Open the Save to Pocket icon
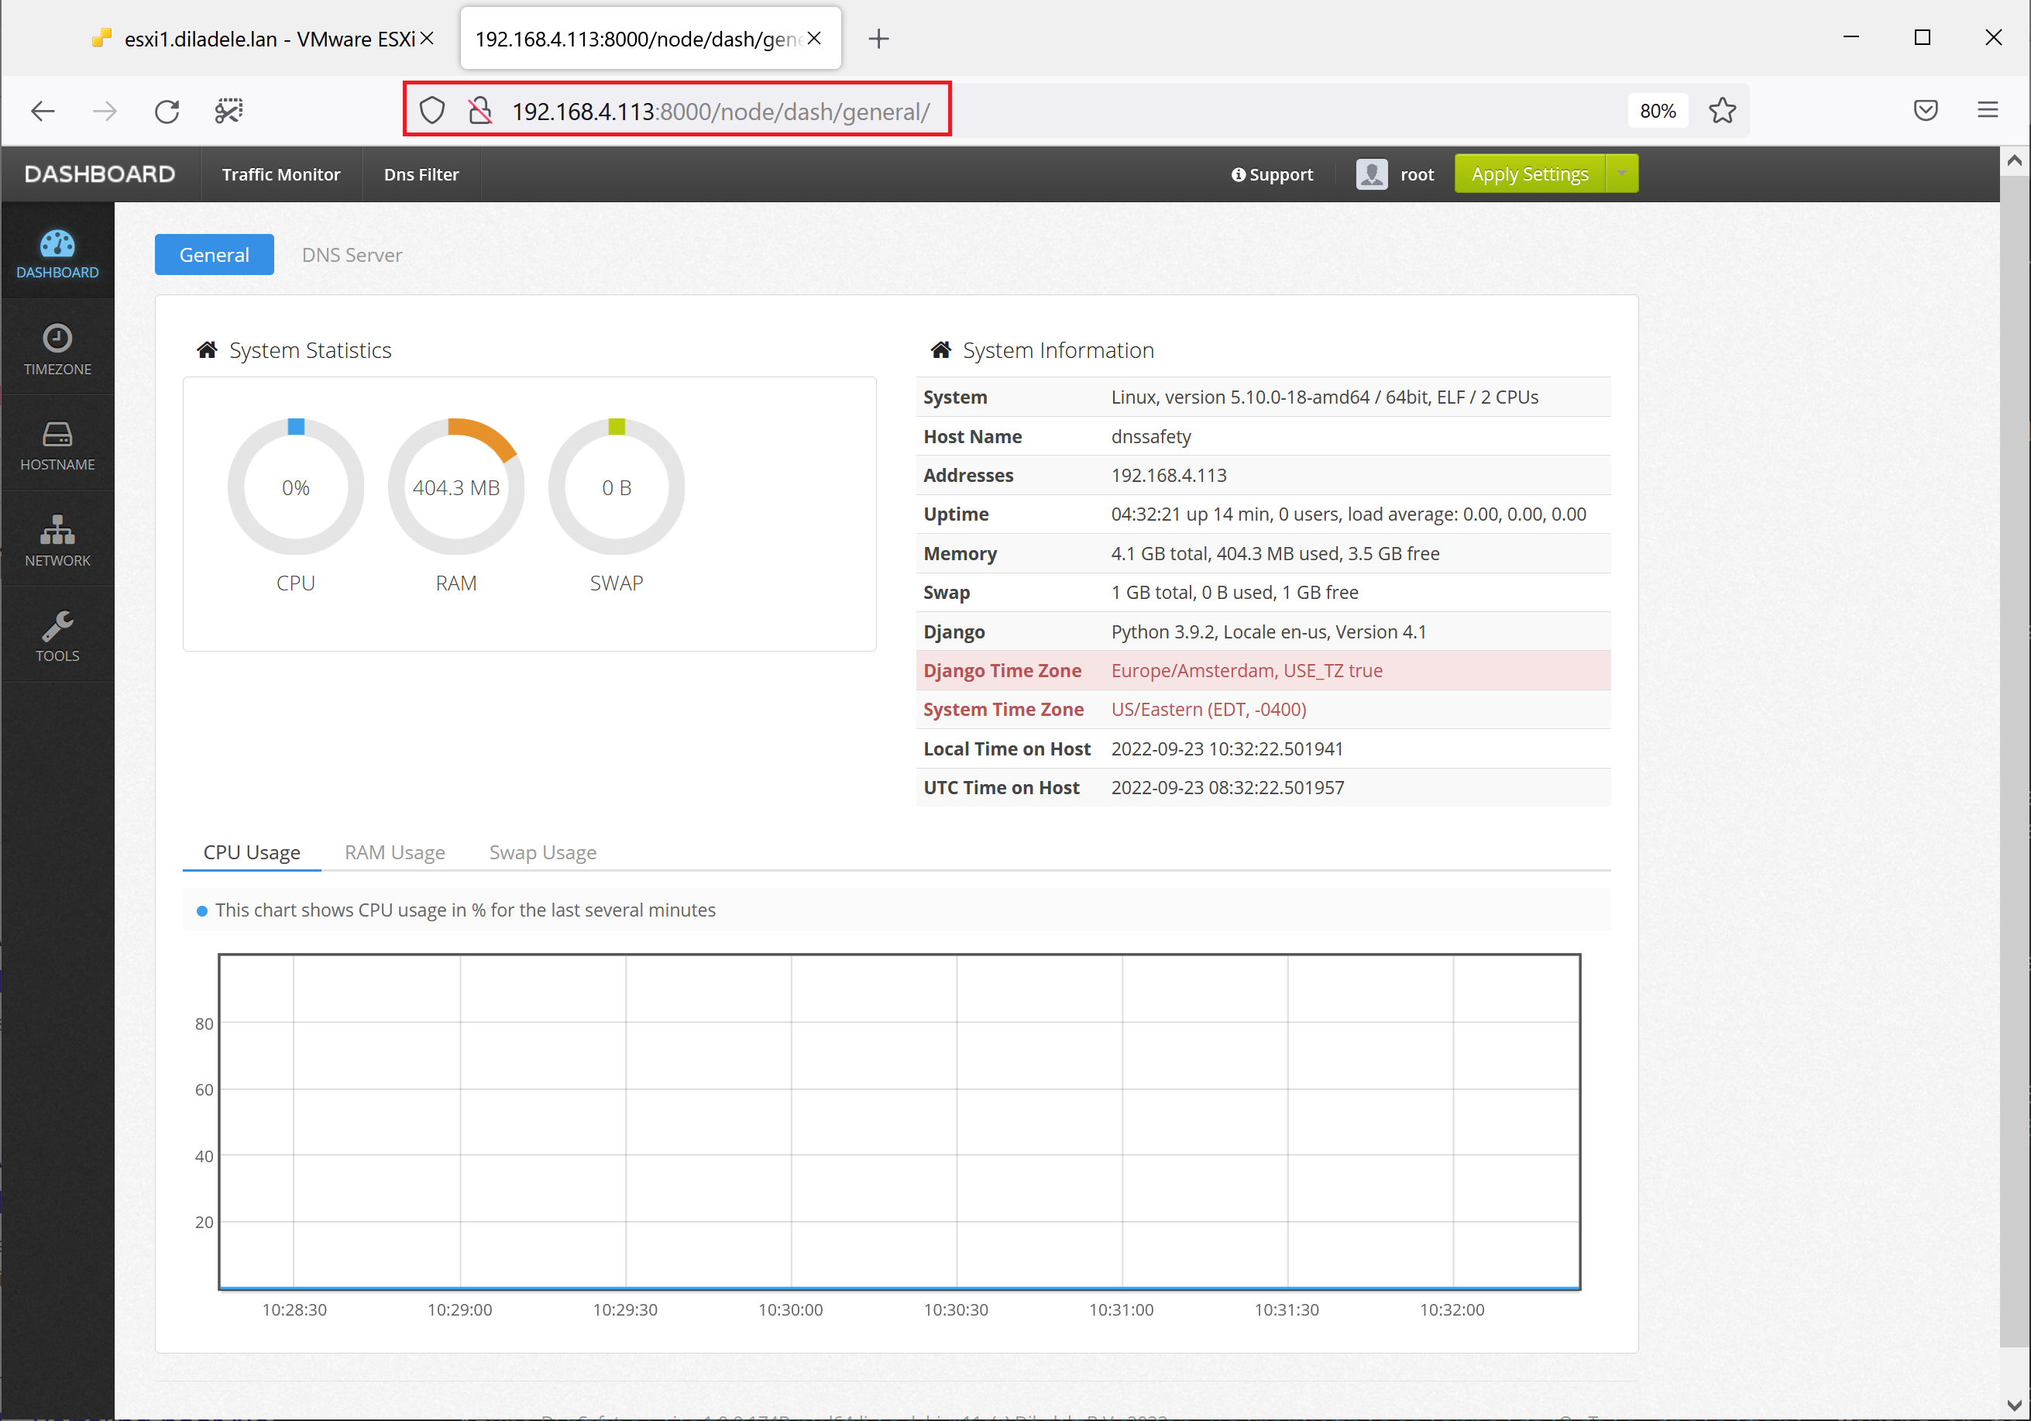Image resolution: width=2031 pixels, height=1421 pixels. (1925, 111)
